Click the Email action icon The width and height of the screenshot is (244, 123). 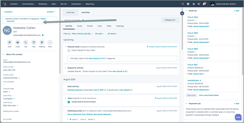18,42
